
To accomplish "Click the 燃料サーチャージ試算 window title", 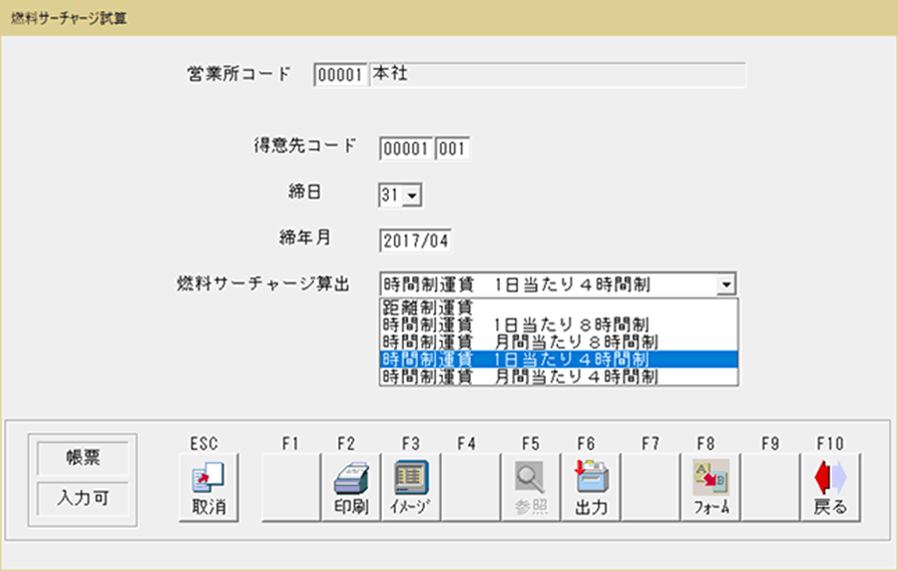I will tap(69, 18).
